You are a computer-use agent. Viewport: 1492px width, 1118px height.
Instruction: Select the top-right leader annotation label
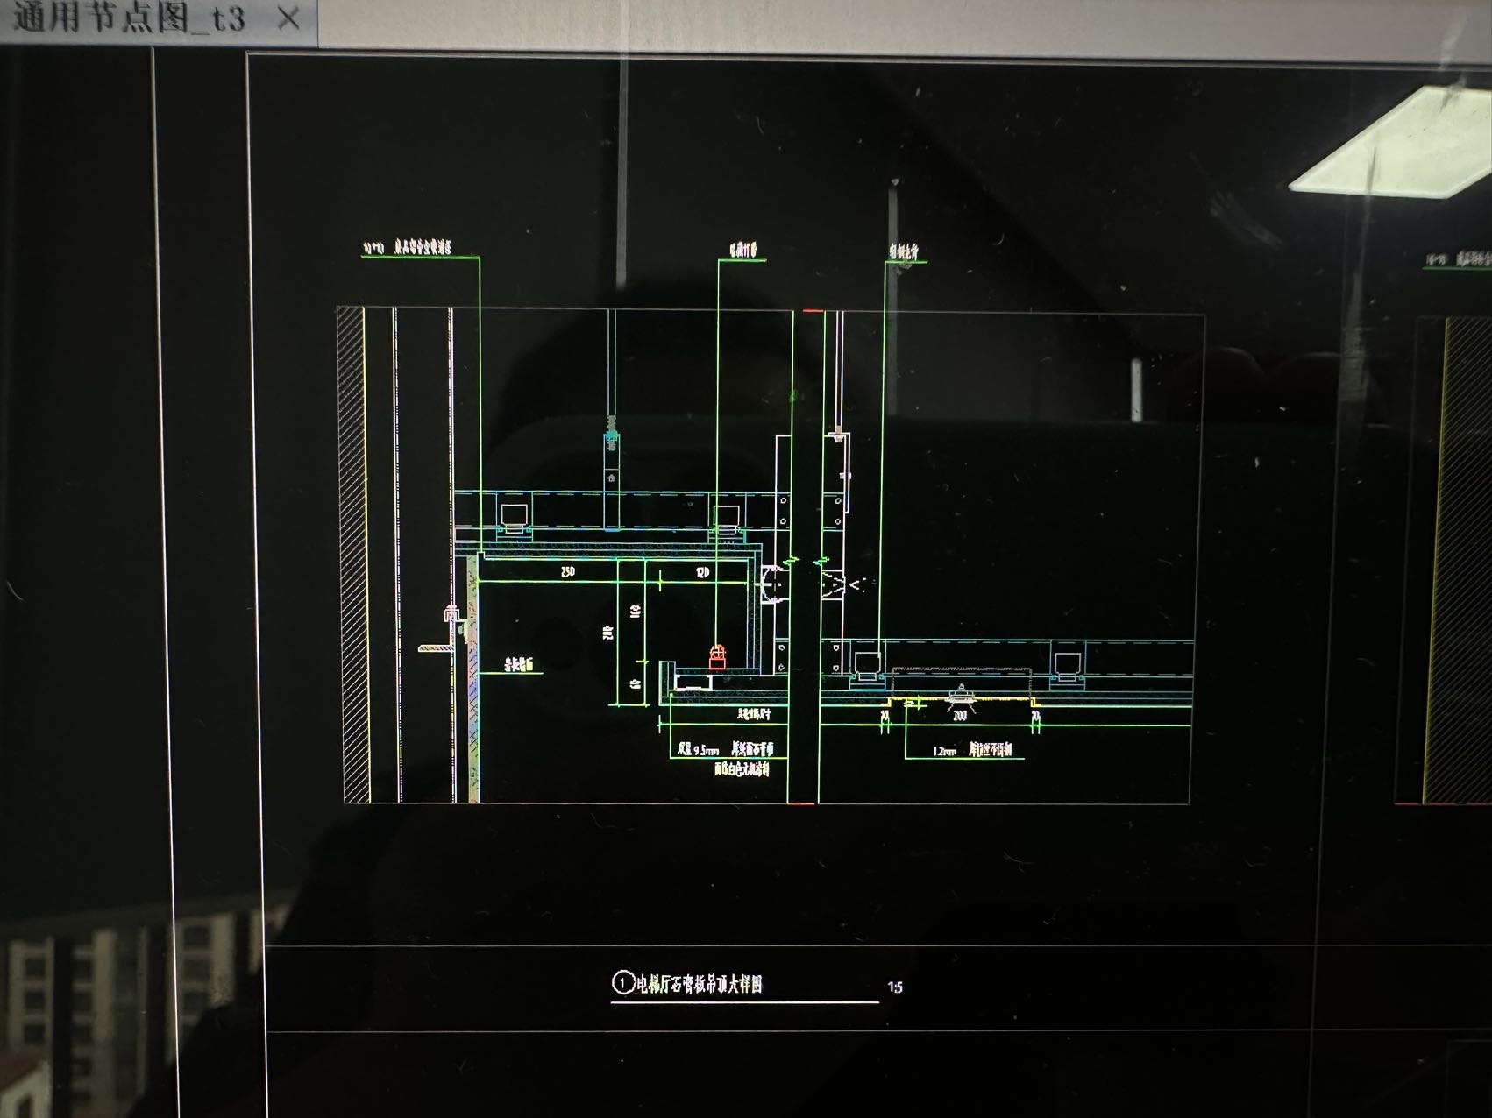click(903, 252)
